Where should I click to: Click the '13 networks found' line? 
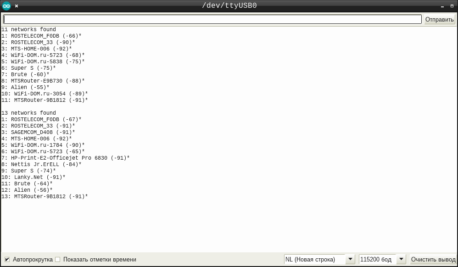point(28,113)
